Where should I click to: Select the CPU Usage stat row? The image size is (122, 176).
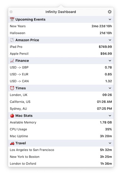pyautogui.click(x=61, y=129)
